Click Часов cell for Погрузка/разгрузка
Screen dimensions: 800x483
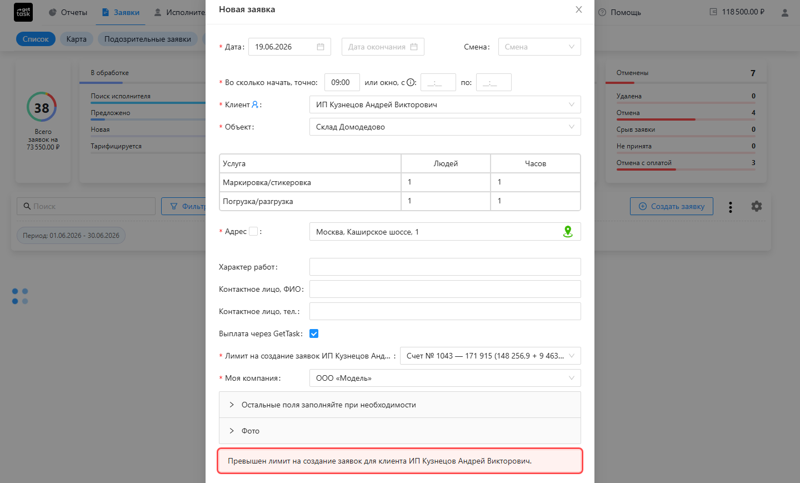click(536, 201)
